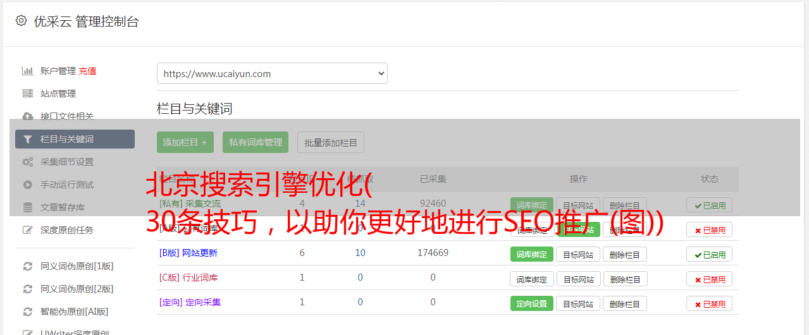This screenshot has height=335, width=809.
Task: Open 同义词伪原创[2版] in the sidebar
Action: [x=77, y=289]
